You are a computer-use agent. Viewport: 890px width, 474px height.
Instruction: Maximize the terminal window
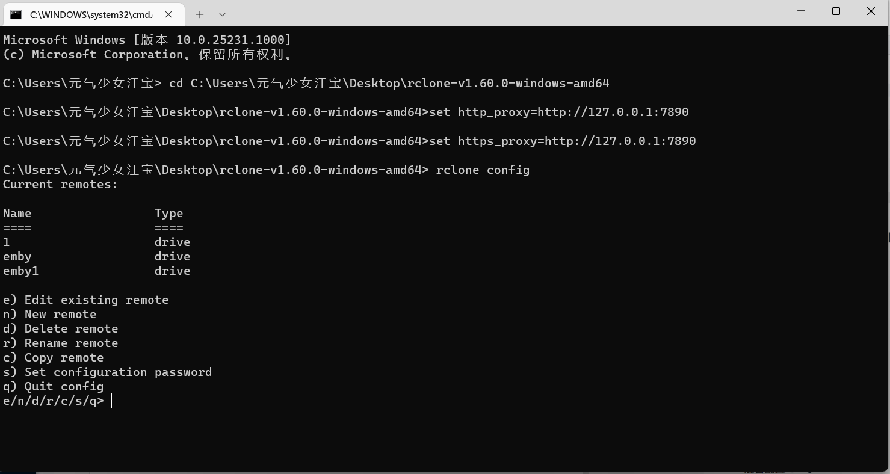[x=836, y=11]
